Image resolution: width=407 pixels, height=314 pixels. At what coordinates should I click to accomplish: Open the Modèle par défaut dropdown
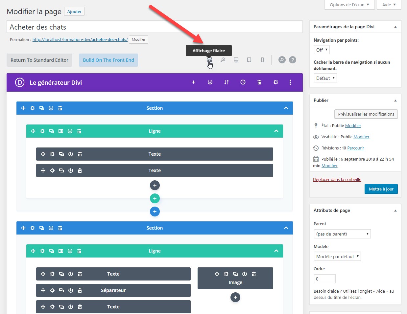point(337,257)
